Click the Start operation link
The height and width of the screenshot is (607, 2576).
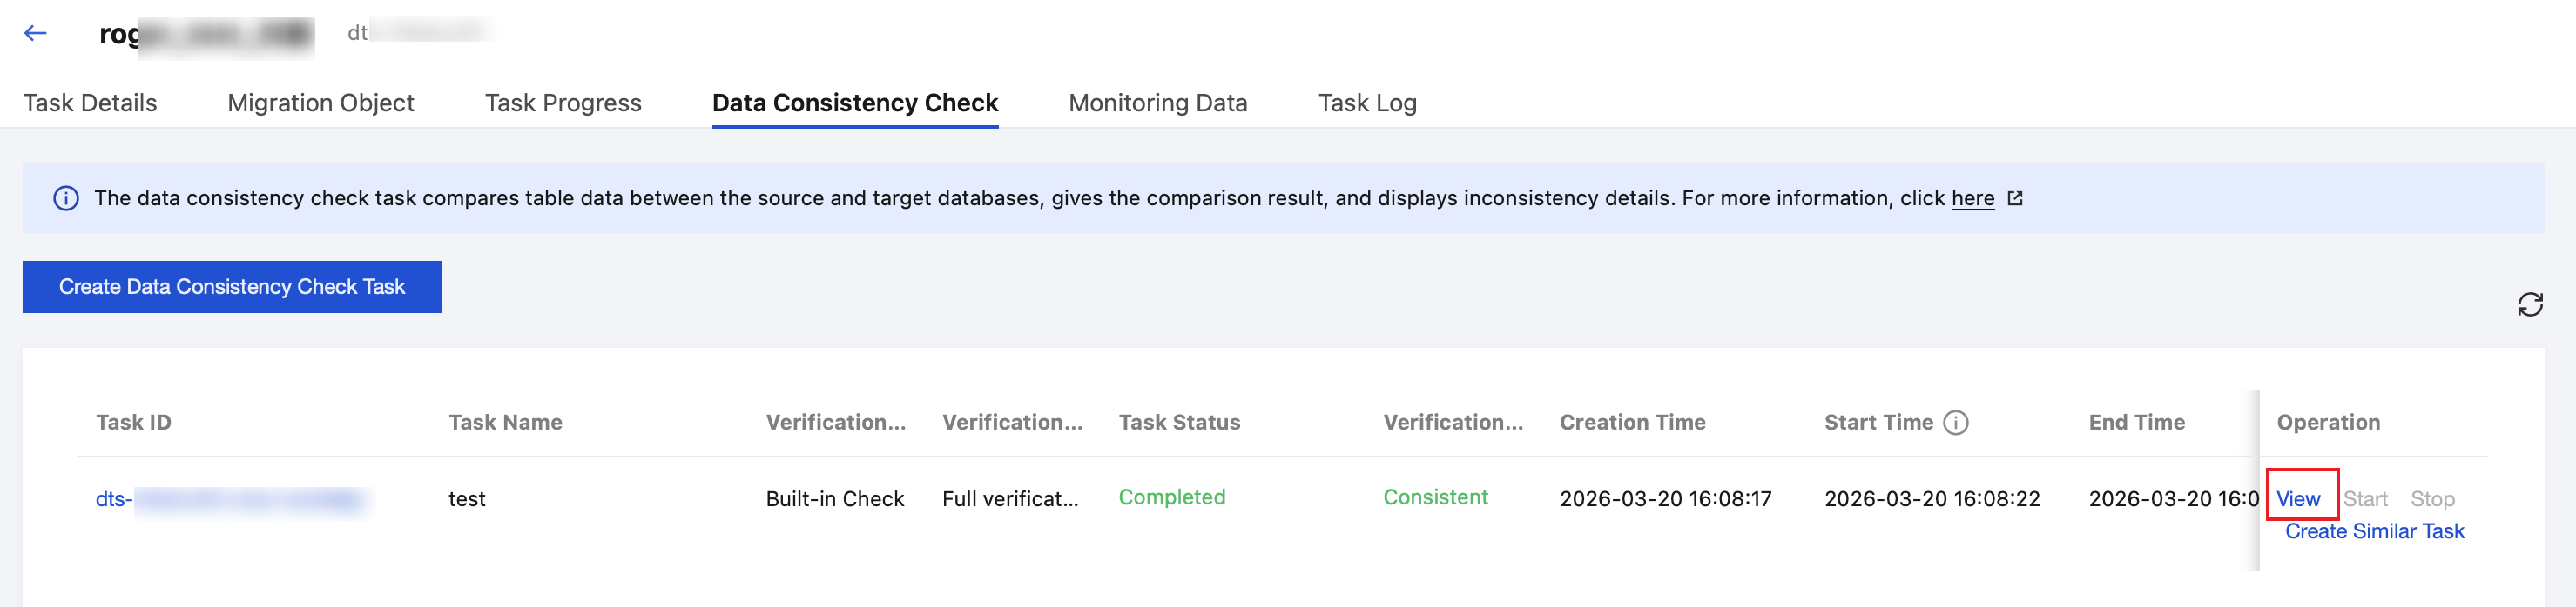(x=2365, y=499)
